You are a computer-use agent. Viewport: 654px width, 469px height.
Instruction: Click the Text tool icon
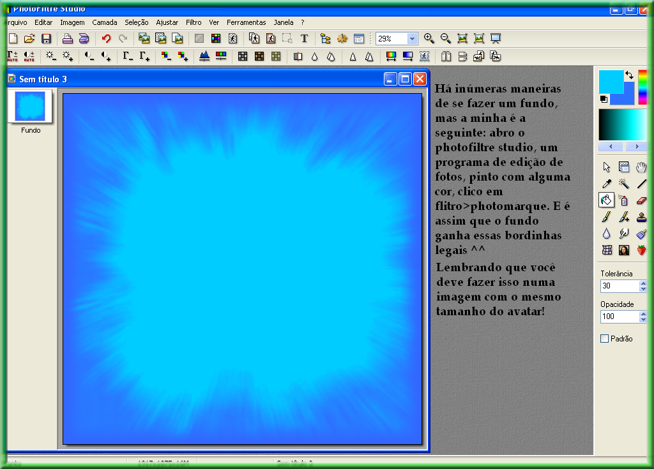coord(304,39)
